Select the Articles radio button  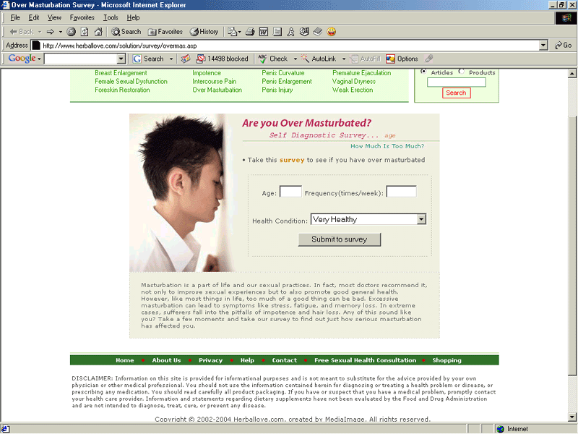[x=423, y=71]
